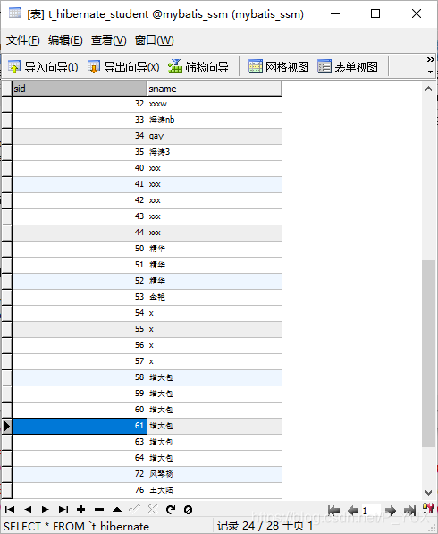Select the cell with sid 44
This screenshot has height=534, width=438.
point(80,233)
